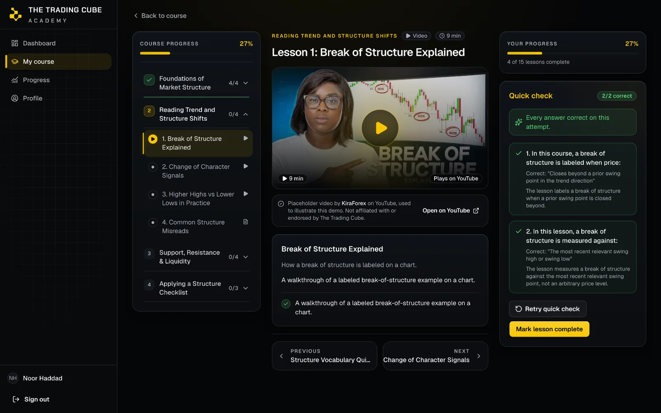Play the Break of Structure video

click(x=380, y=128)
